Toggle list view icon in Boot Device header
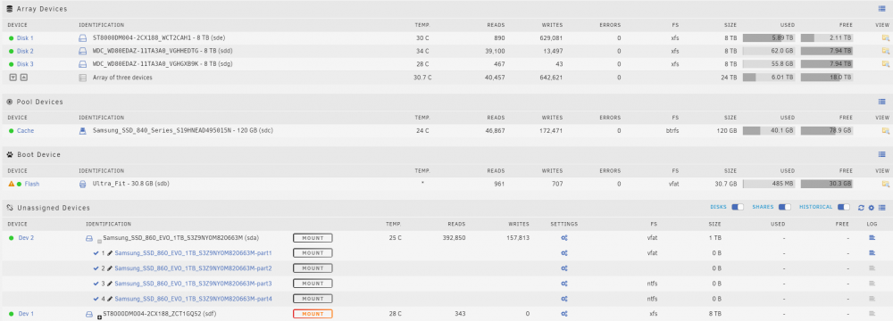 click(x=881, y=154)
